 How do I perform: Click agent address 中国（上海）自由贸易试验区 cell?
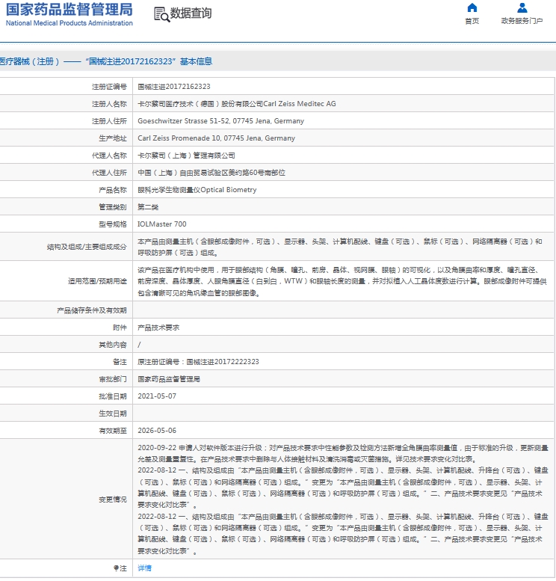(x=211, y=173)
